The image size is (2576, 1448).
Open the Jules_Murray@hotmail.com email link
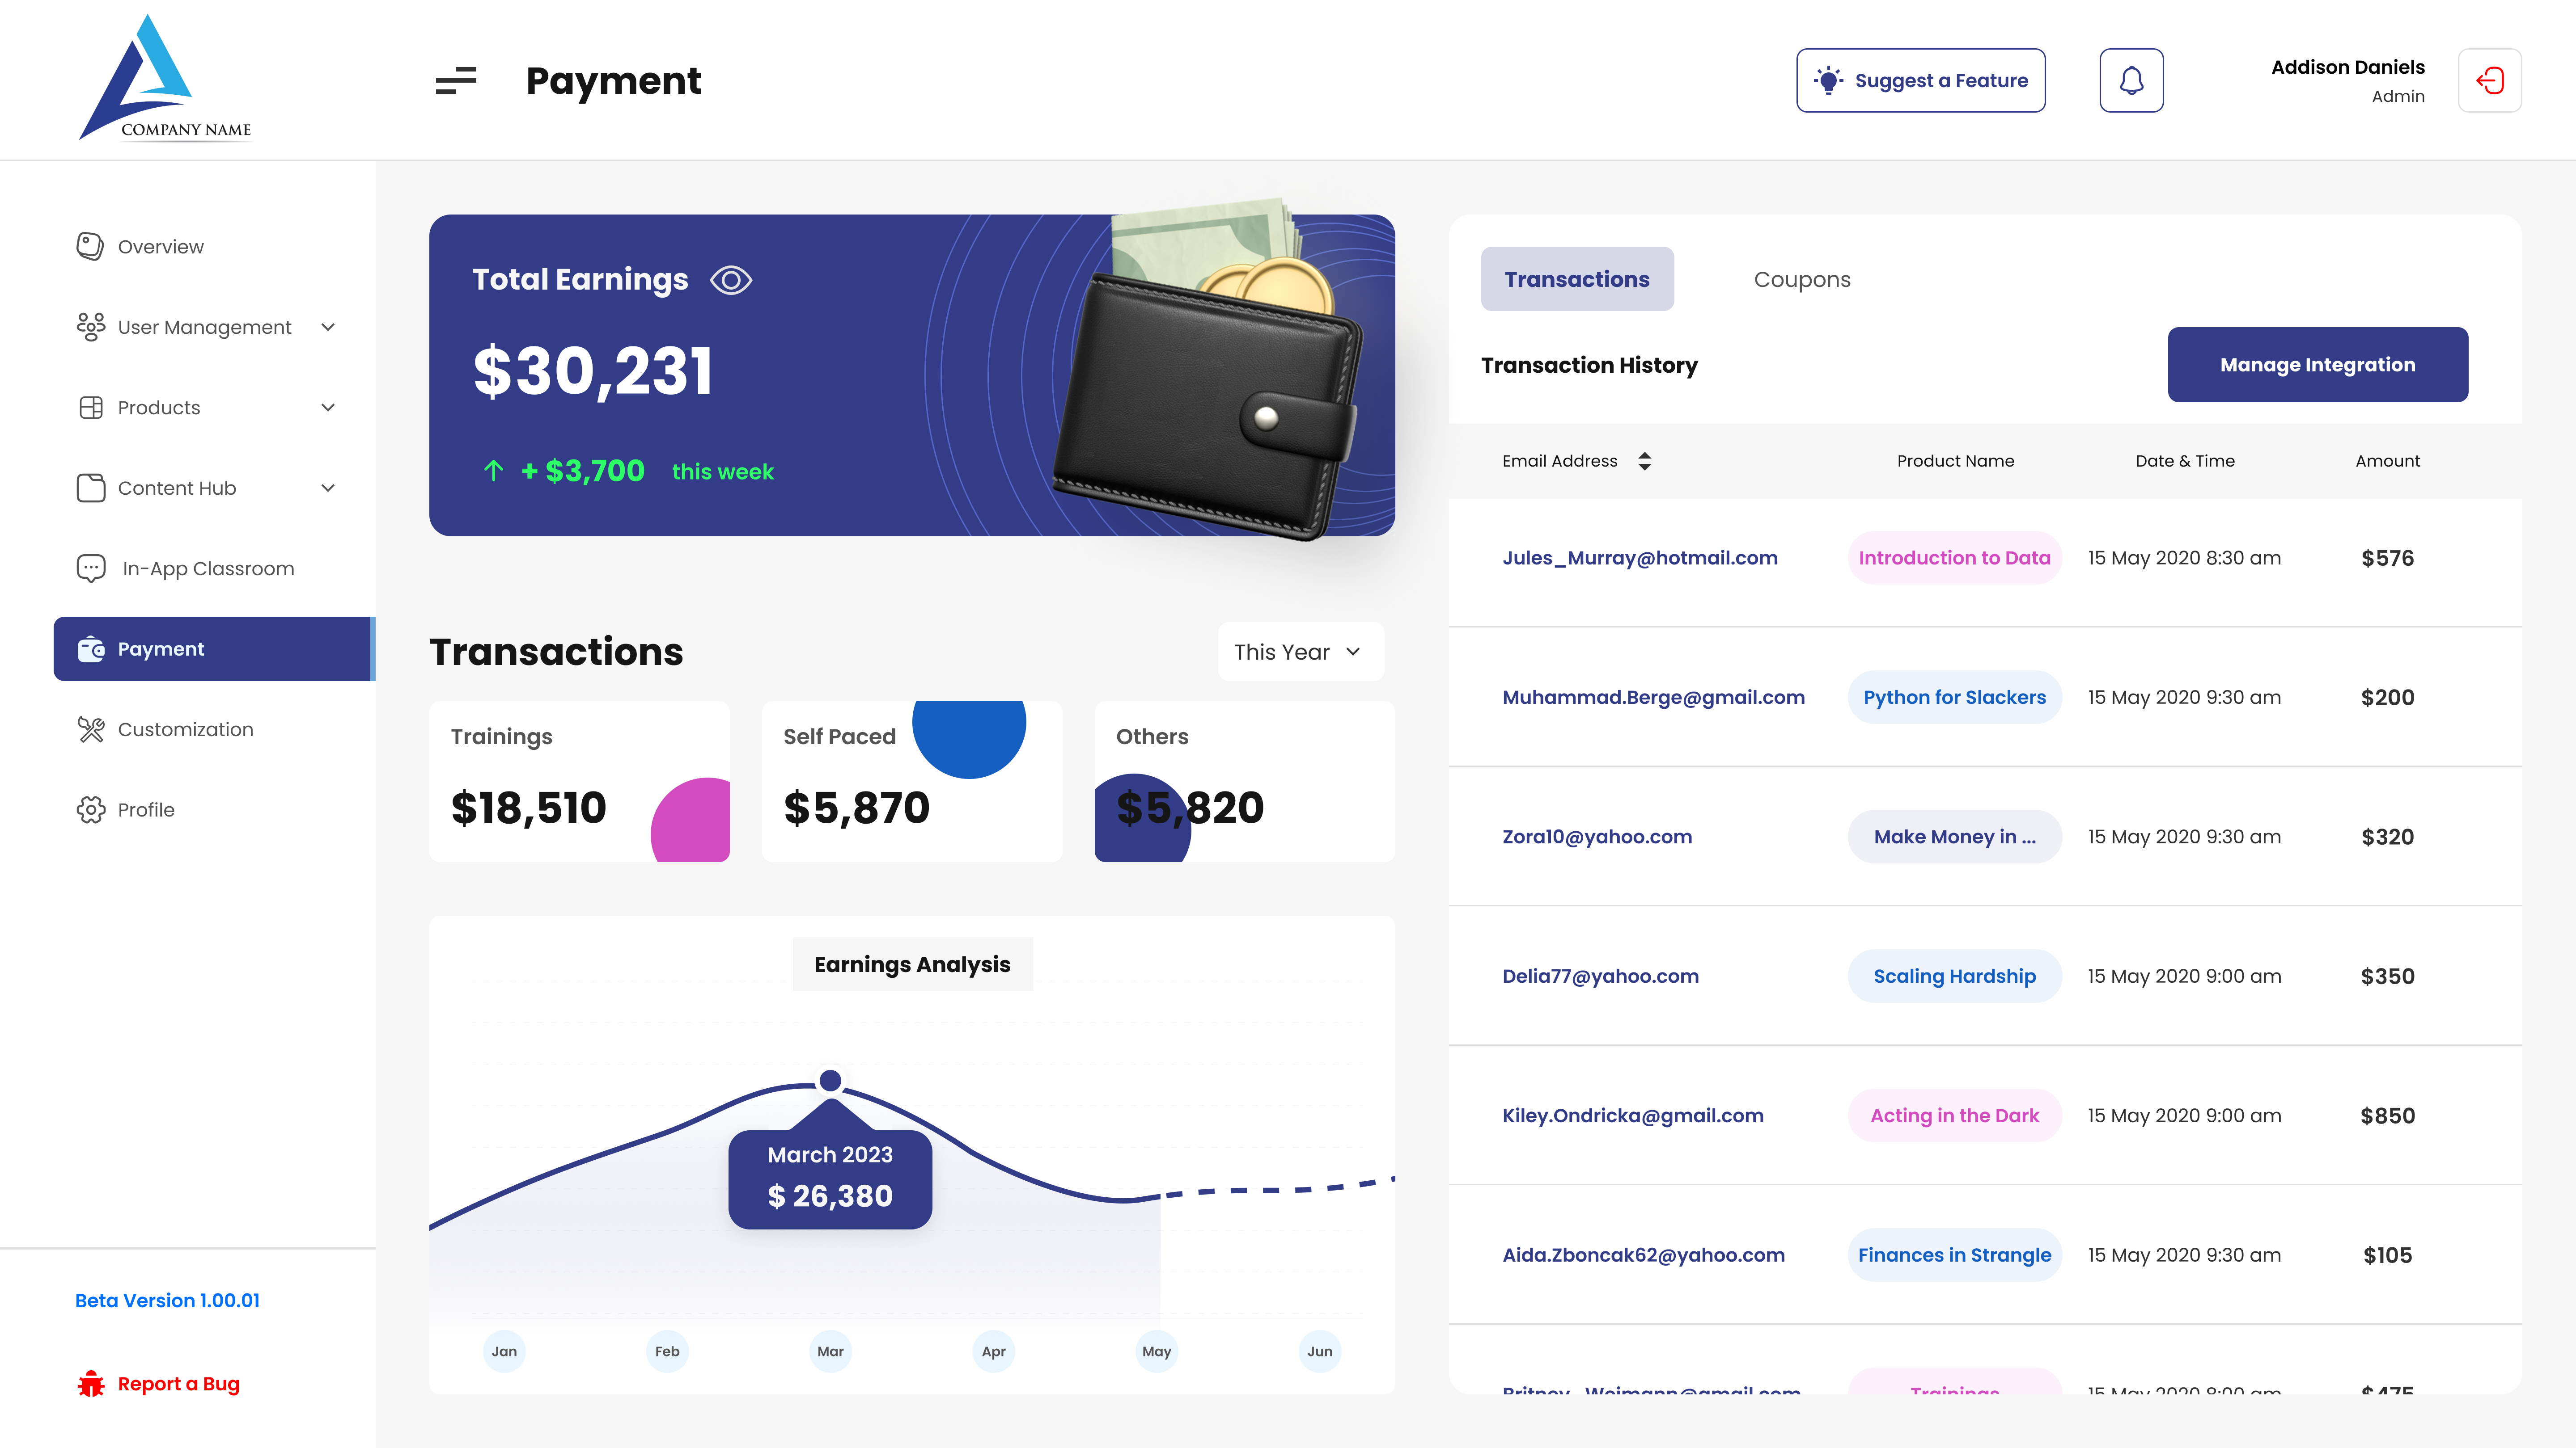tap(1640, 558)
